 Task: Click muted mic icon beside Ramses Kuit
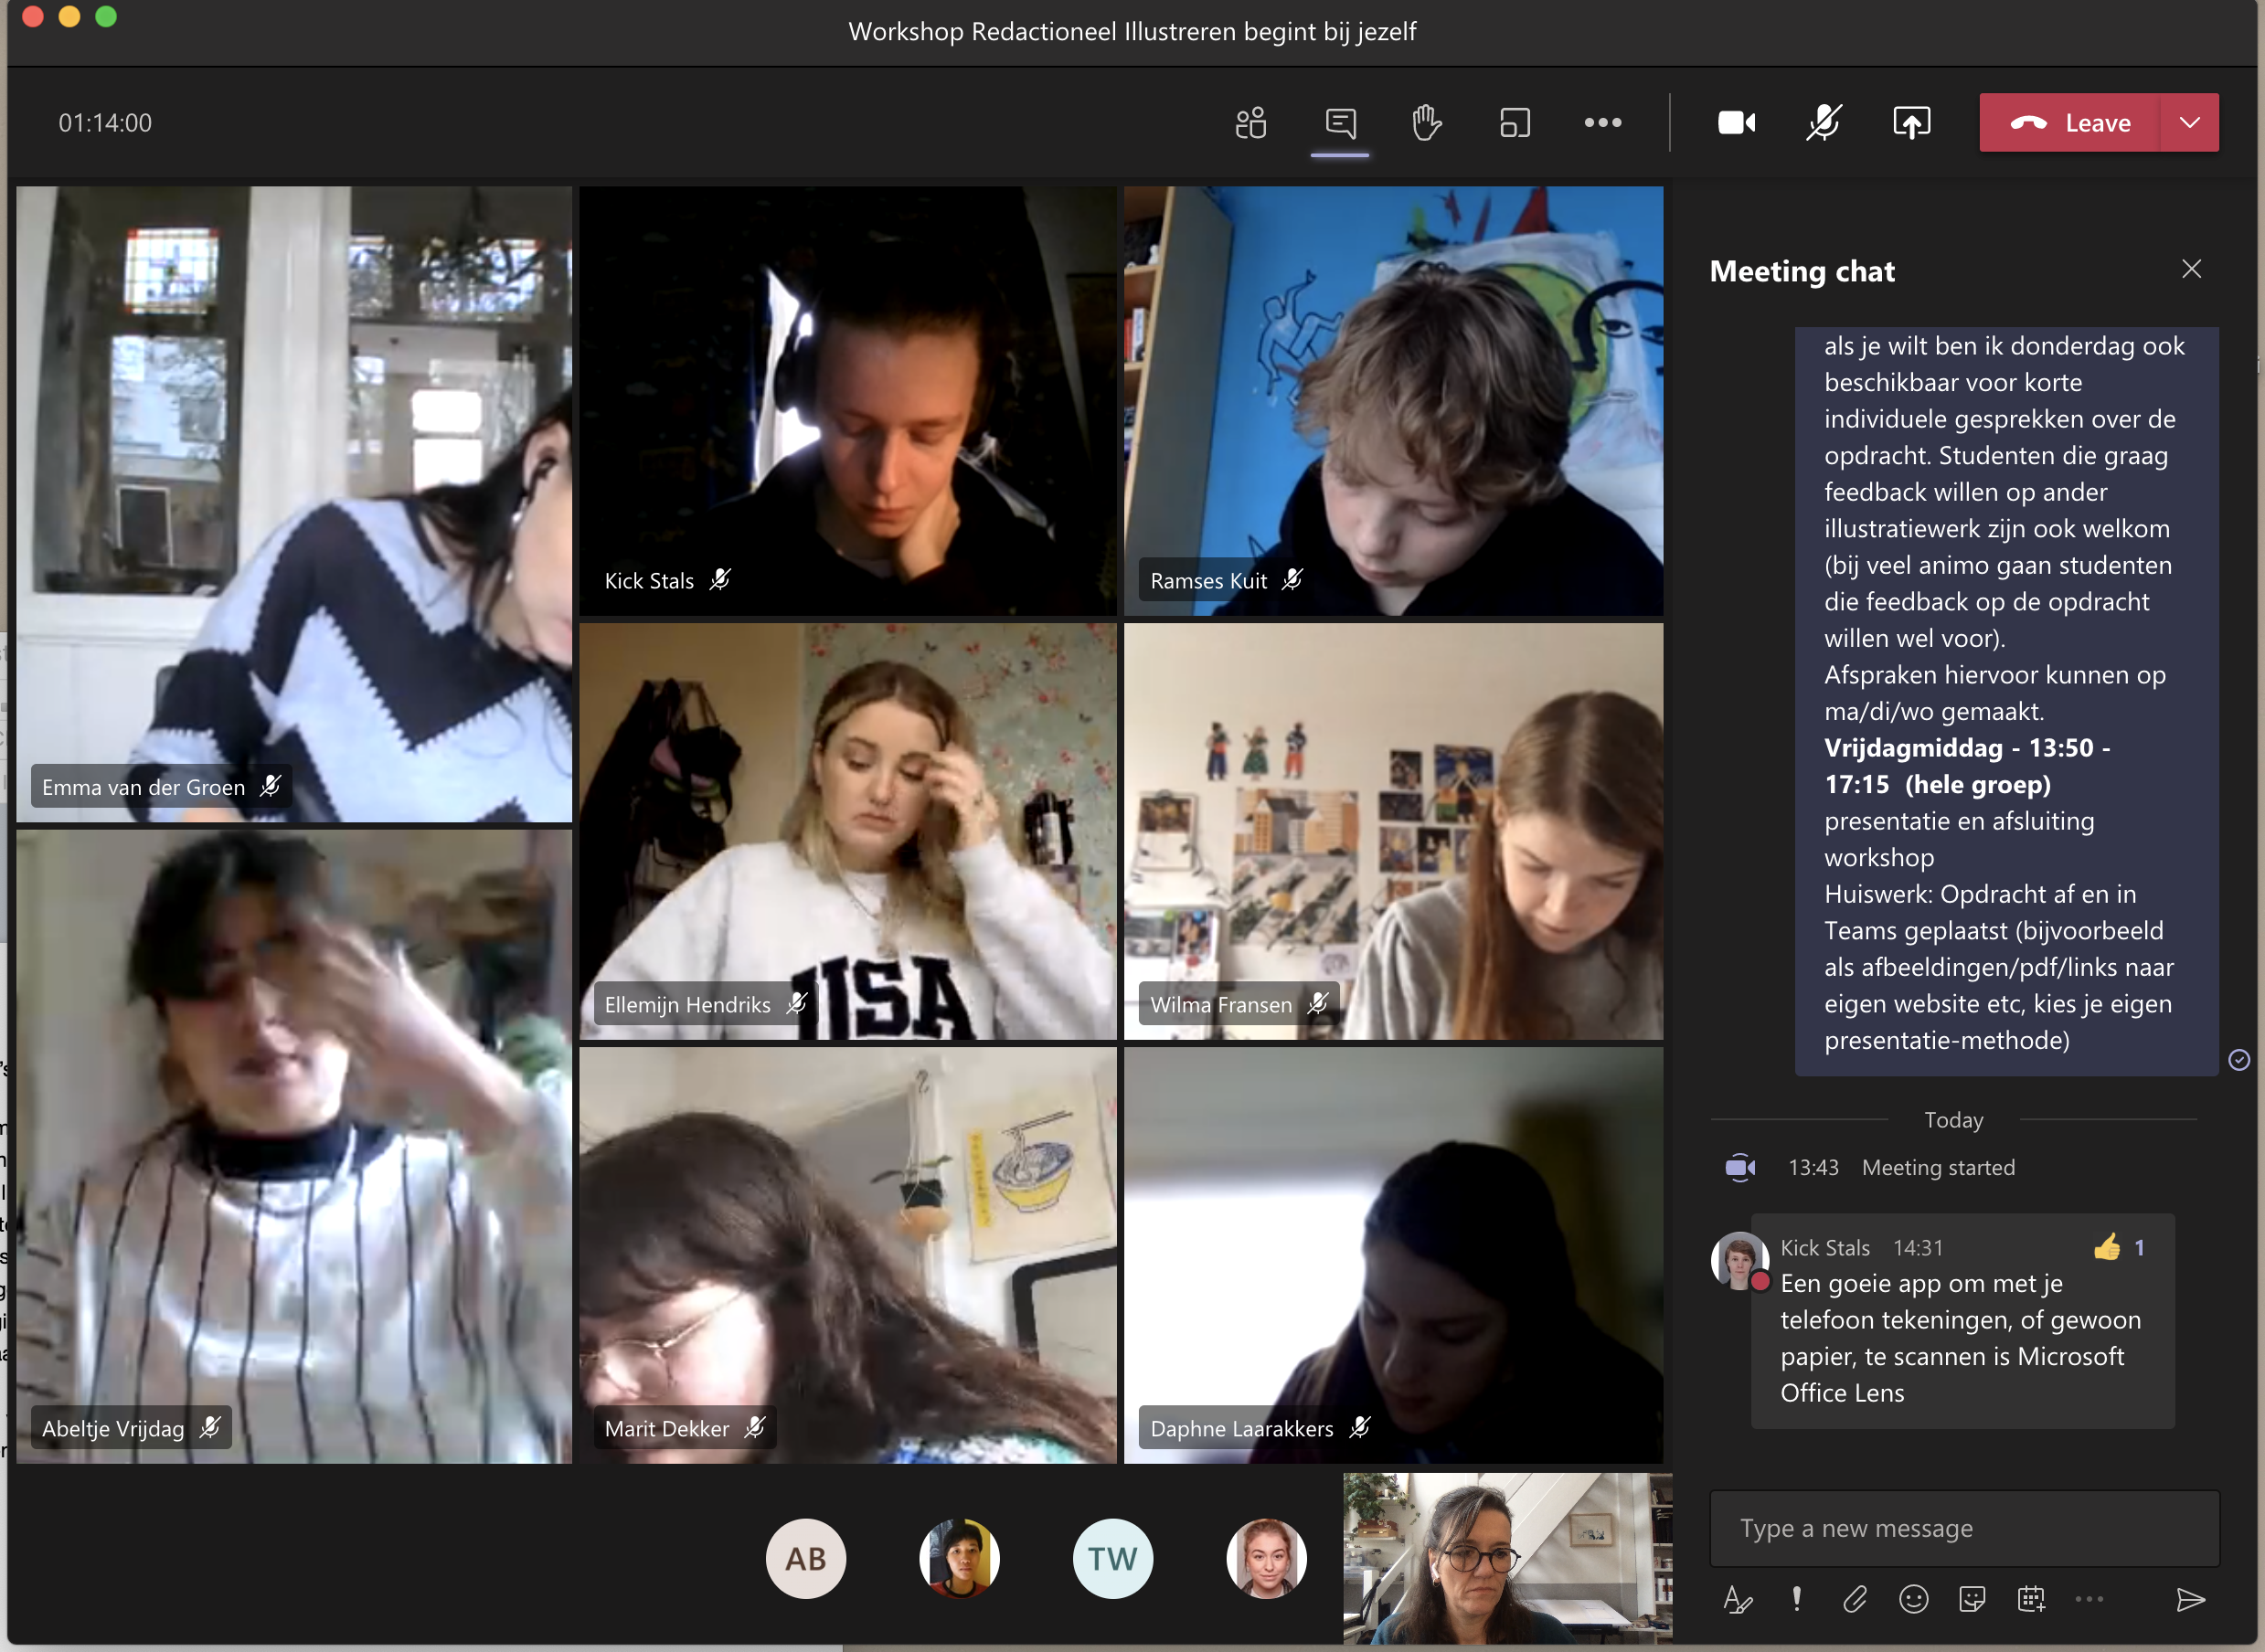[x=1292, y=580]
